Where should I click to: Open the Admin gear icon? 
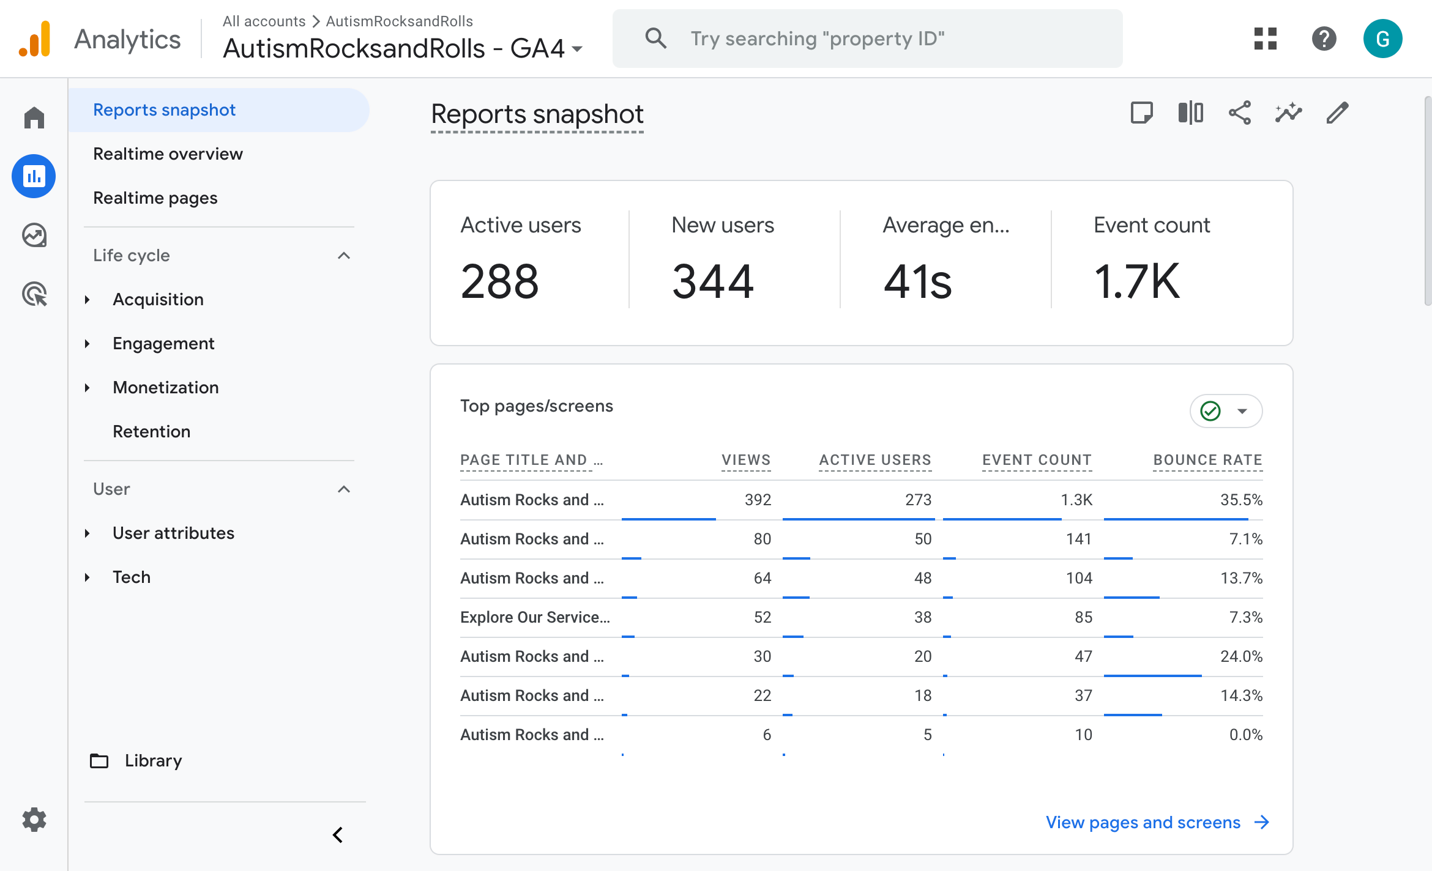point(34,820)
